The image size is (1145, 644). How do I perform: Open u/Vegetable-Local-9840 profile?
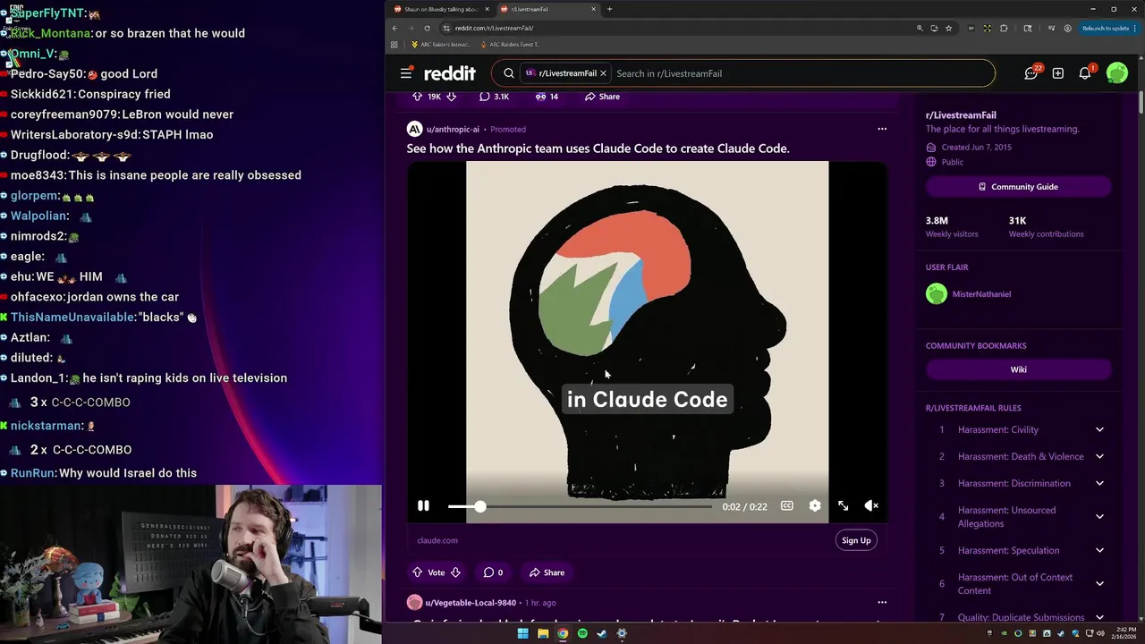(x=471, y=603)
